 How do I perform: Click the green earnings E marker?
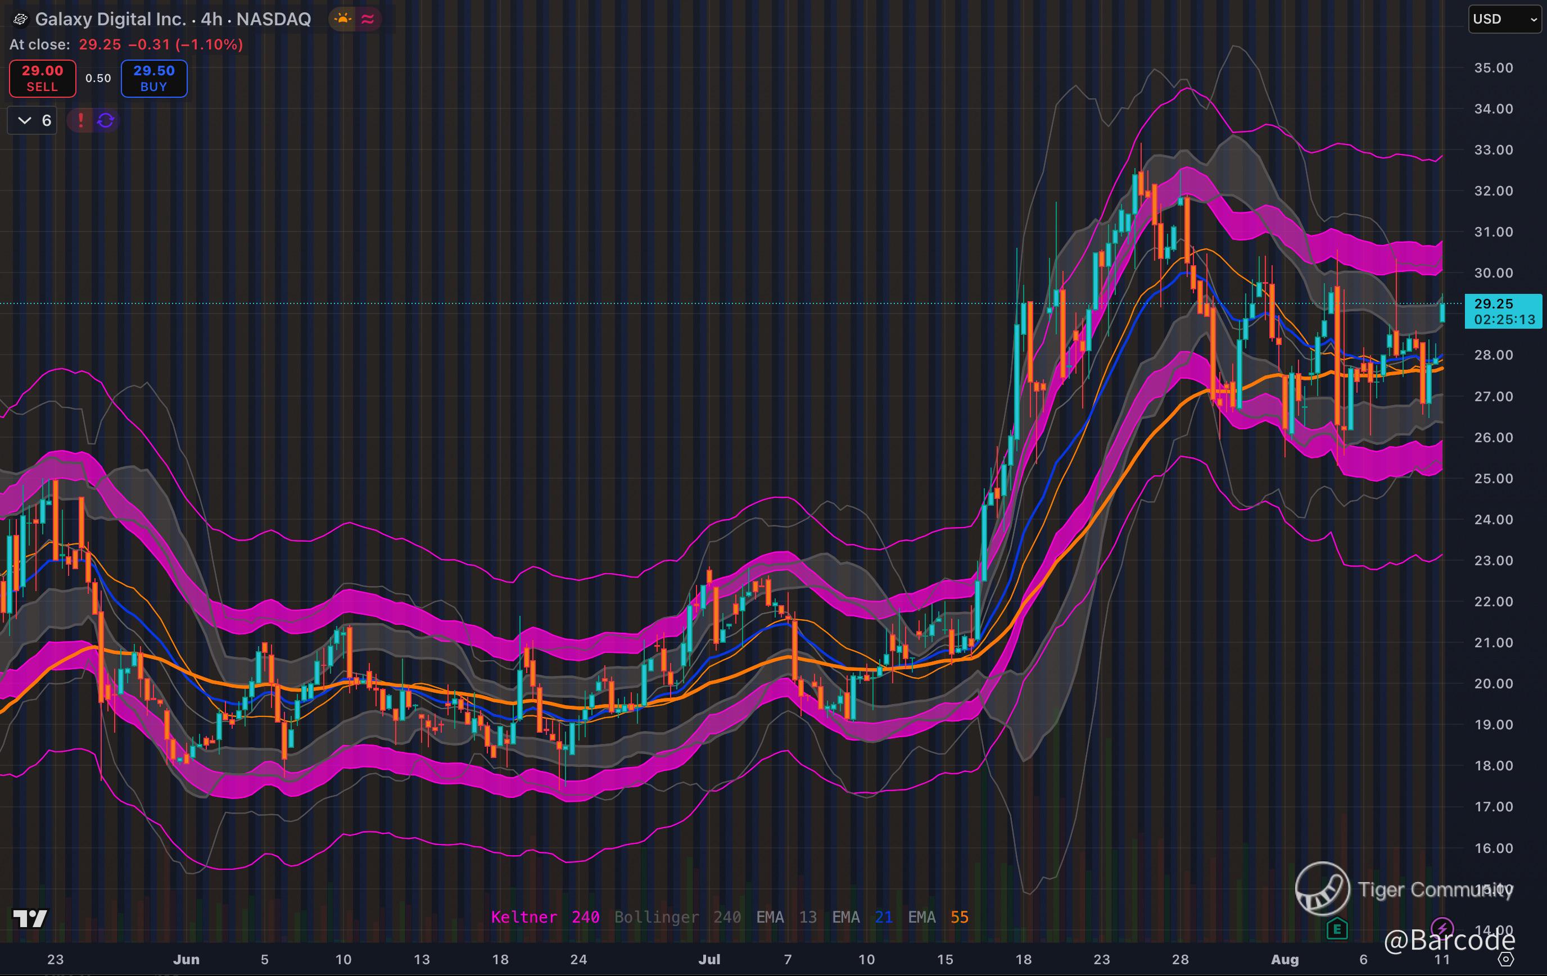point(1337,928)
